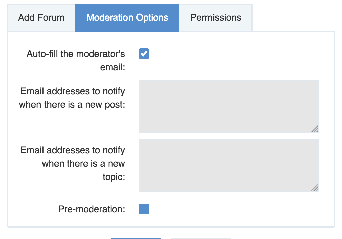Image resolution: width=342 pixels, height=239 pixels.
Task: Click the checkmark icon in the auto-fill checkbox
Action: click(144, 54)
